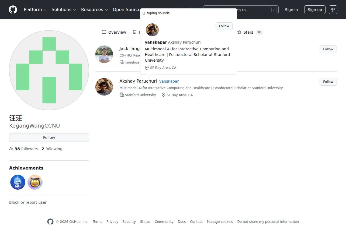Image resolution: width=346 pixels, height=236 pixels.
Task: Open the Community footer link
Action: pos(164,222)
